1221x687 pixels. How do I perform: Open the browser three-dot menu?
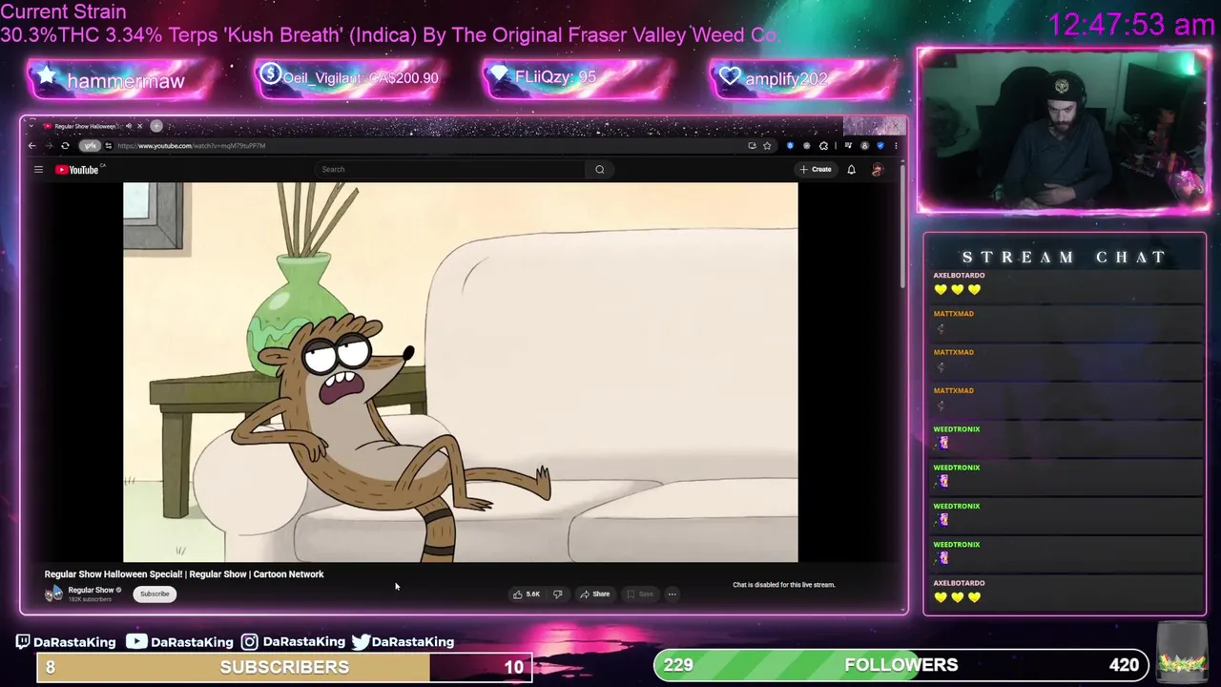pyautogui.click(x=896, y=146)
